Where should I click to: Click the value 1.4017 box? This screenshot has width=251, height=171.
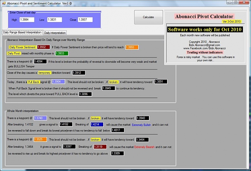(118, 130)
